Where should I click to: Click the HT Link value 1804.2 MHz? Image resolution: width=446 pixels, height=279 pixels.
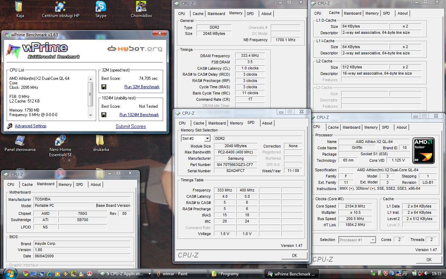(355, 225)
